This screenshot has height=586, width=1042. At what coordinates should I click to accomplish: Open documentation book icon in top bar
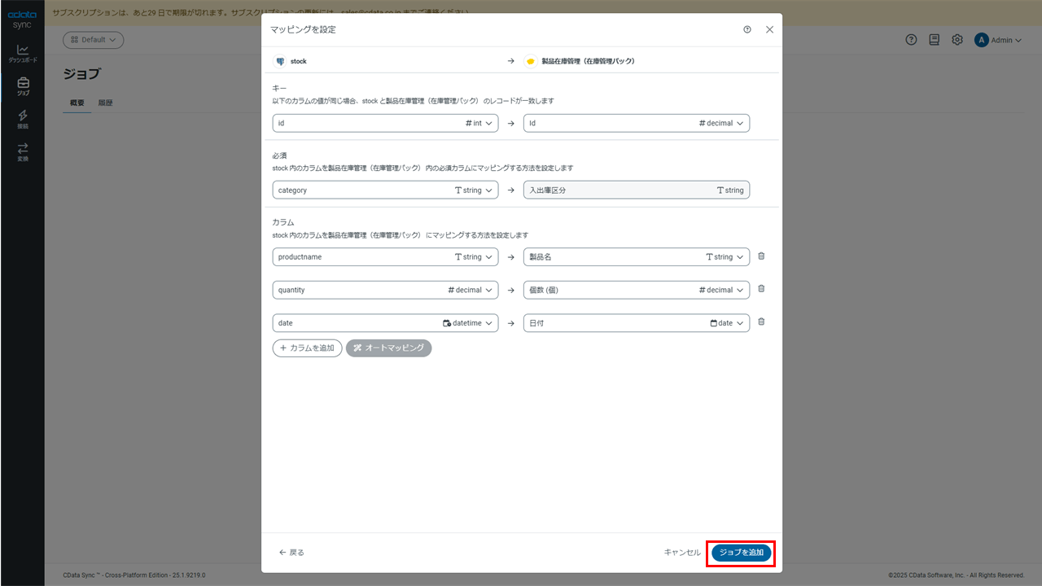click(x=935, y=40)
